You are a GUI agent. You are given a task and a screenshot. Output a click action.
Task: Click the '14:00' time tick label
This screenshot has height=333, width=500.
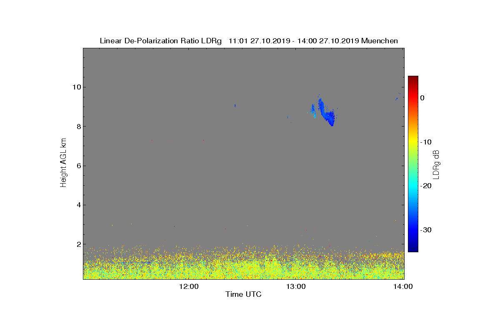pos(404,286)
